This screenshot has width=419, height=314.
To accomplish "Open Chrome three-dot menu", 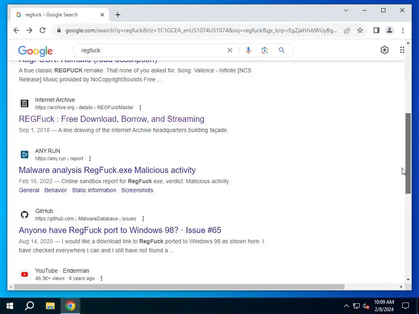I will point(403,30).
